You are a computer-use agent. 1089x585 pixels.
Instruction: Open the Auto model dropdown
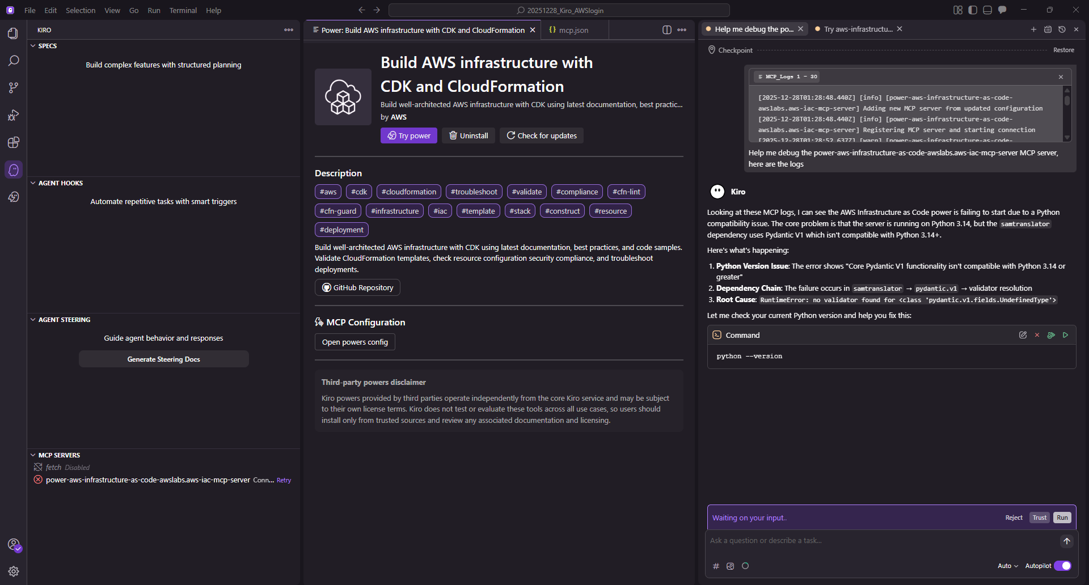(x=1007, y=566)
